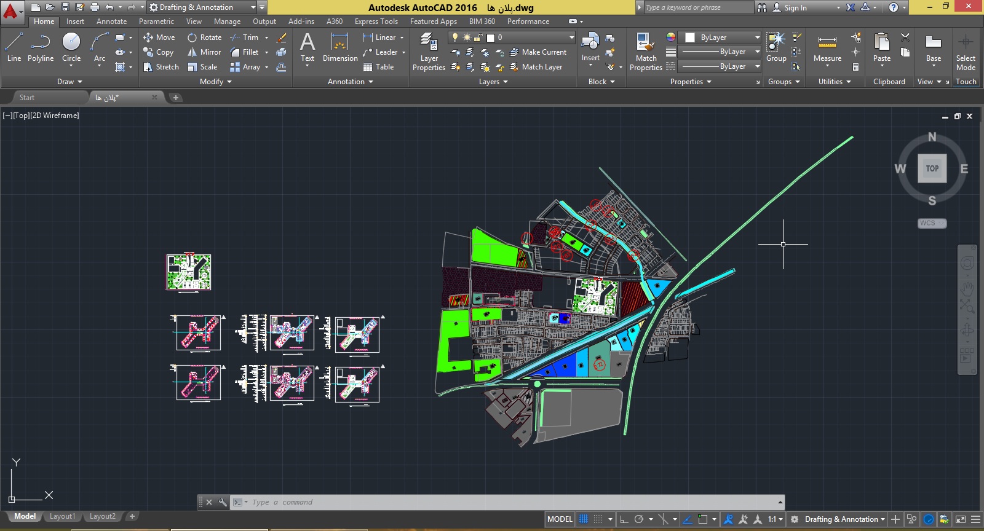984x531 pixels.
Task: Click the Sign In button
Action: [795, 7]
